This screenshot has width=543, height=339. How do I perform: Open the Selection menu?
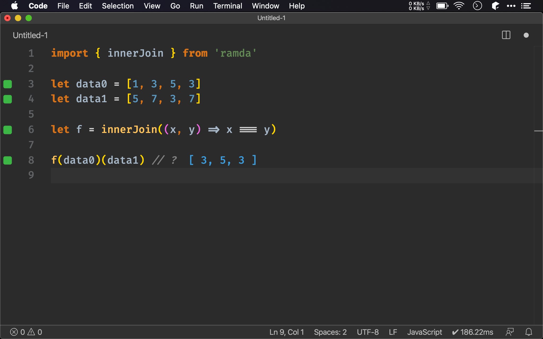point(117,6)
